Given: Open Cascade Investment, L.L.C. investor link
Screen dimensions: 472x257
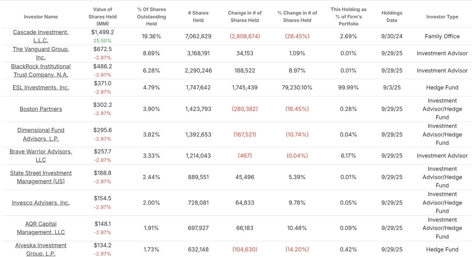Looking at the screenshot, I should pyautogui.click(x=41, y=36).
